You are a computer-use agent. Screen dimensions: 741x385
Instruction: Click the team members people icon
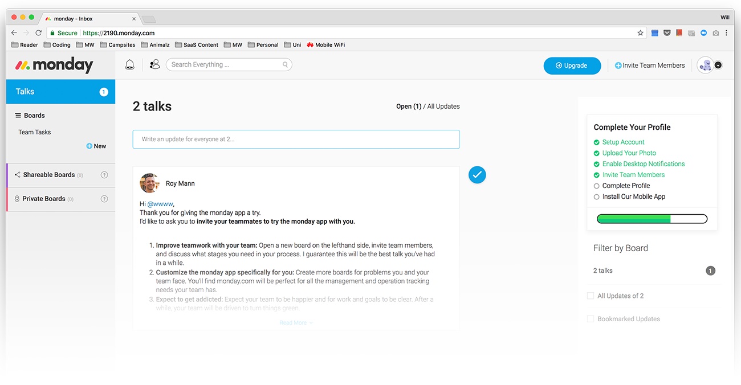tap(154, 65)
